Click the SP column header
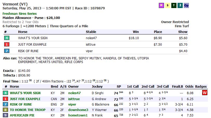This screenshot has width=211, height=118. tap(119, 86)
